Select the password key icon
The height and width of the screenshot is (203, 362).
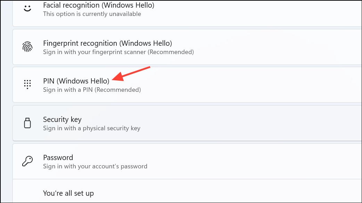(x=27, y=161)
